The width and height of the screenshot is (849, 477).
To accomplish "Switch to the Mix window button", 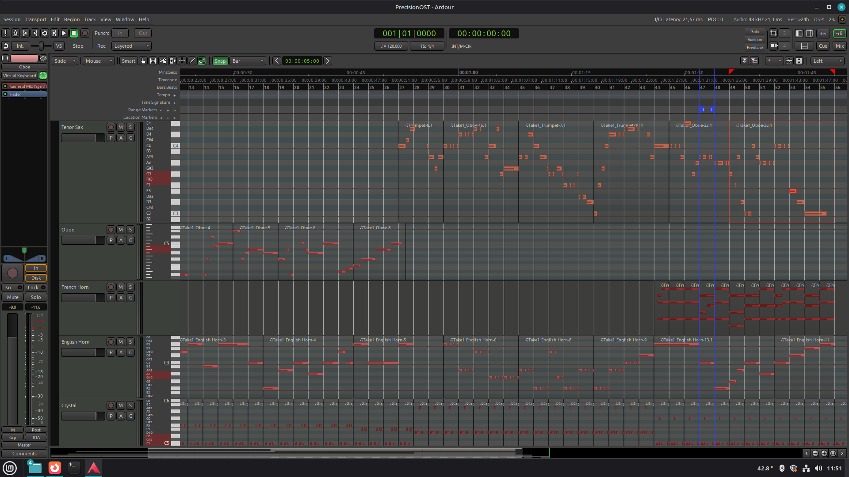I will [840, 46].
